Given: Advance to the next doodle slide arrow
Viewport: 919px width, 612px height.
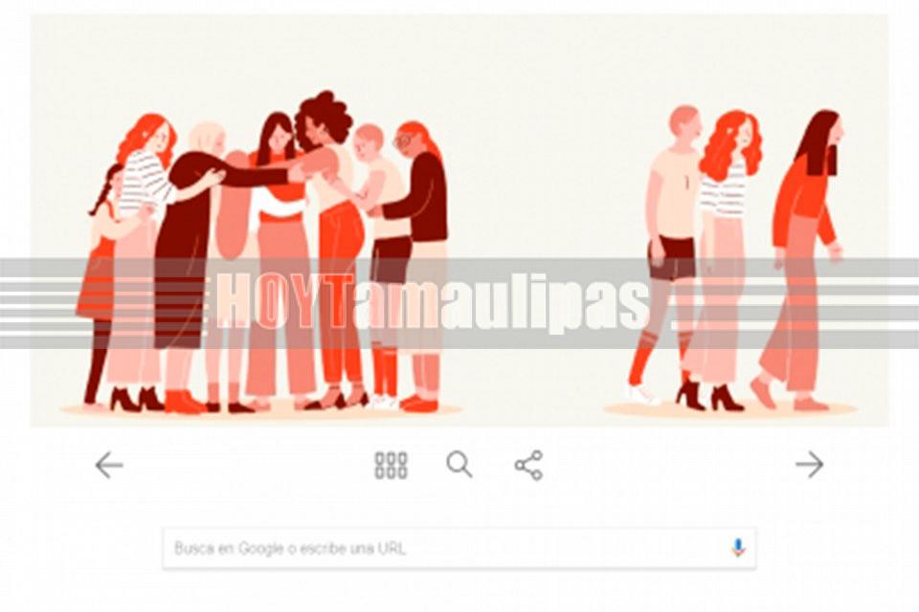Looking at the screenshot, I should (x=810, y=465).
